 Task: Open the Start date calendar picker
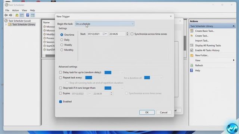point(105,34)
